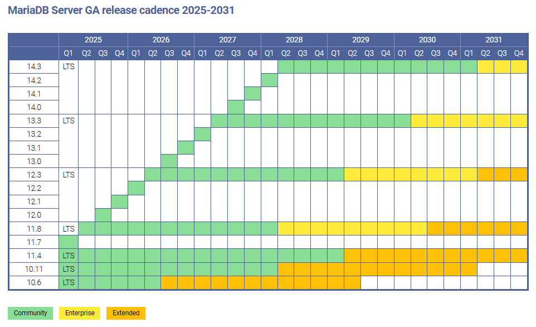The image size is (536, 327).
Task: Pick the 2028 year column header
Action: (294, 40)
